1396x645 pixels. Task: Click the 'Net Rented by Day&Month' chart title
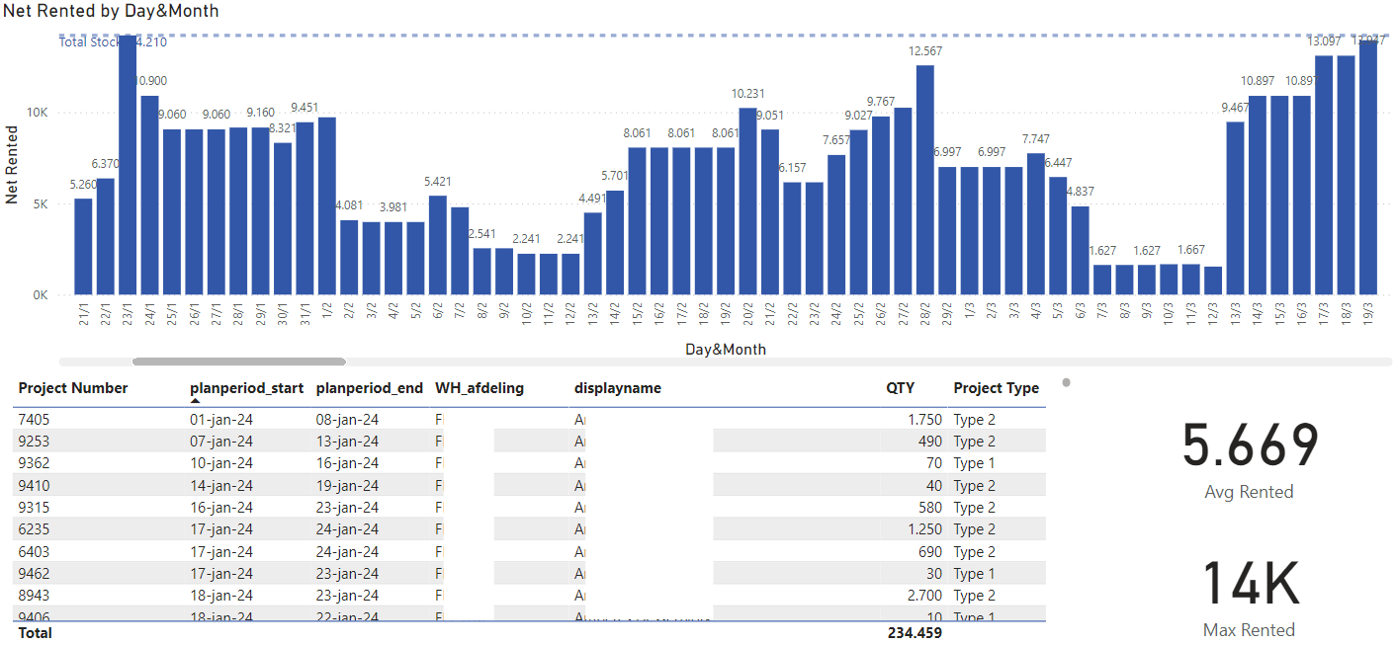111,11
